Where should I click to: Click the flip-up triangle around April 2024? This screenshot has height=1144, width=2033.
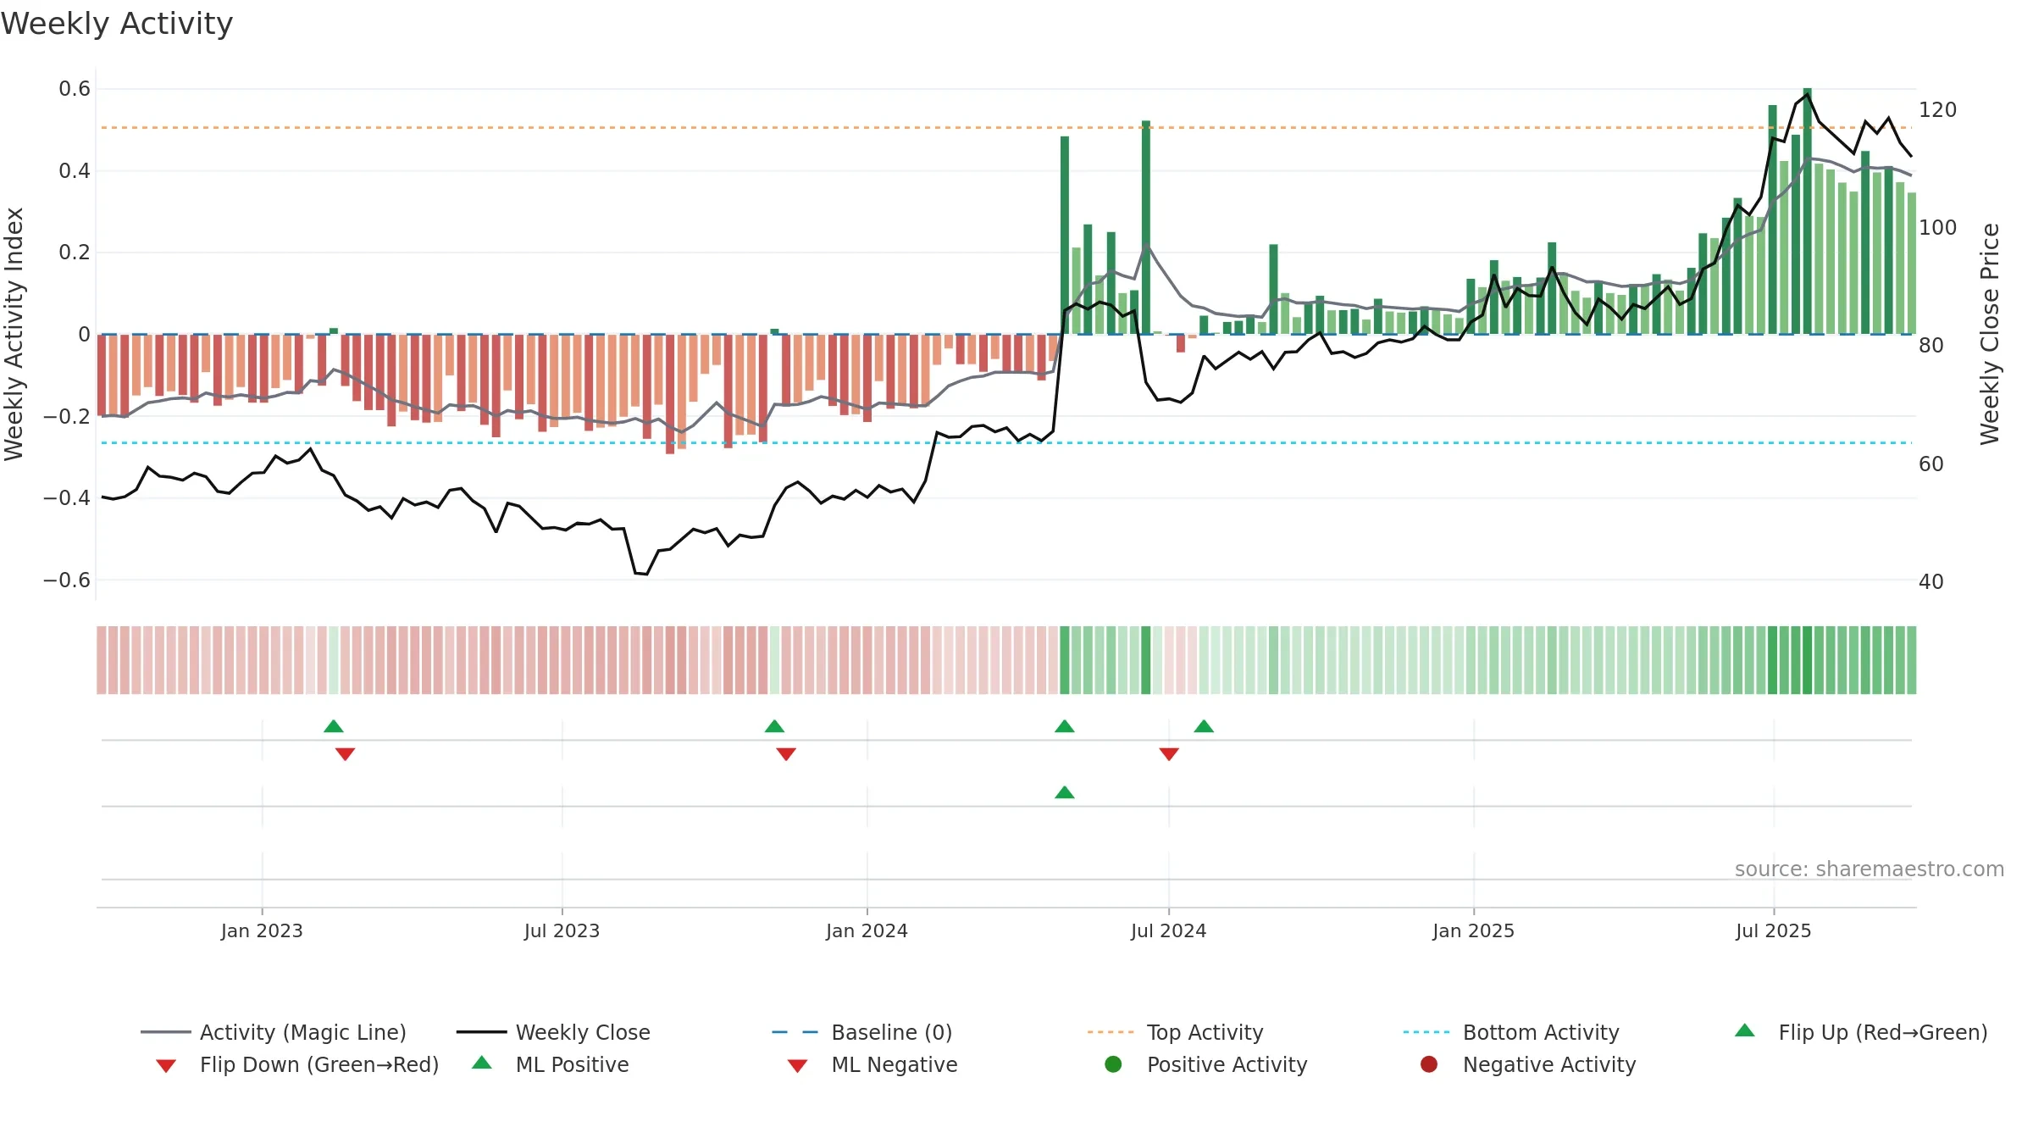click(1065, 726)
